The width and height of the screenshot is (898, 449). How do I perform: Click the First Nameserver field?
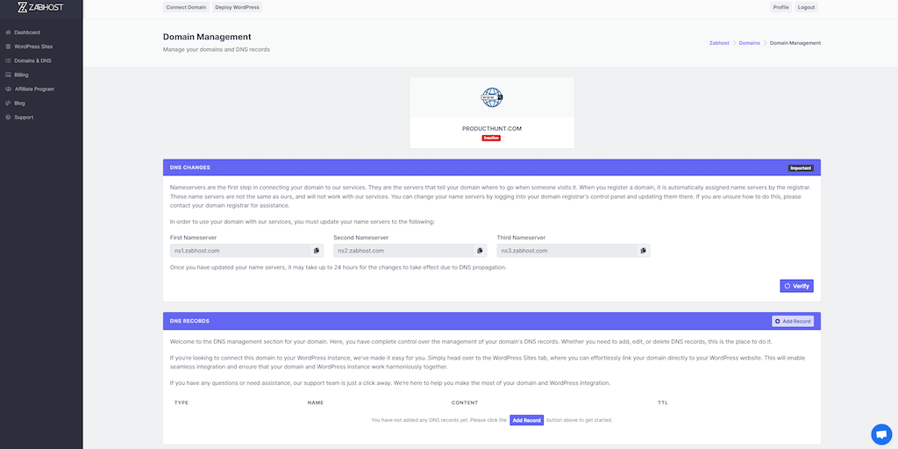tap(240, 251)
